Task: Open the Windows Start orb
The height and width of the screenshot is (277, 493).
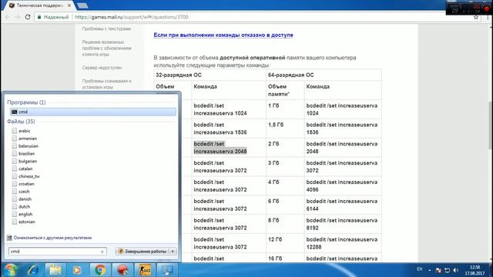Action: point(10,270)
